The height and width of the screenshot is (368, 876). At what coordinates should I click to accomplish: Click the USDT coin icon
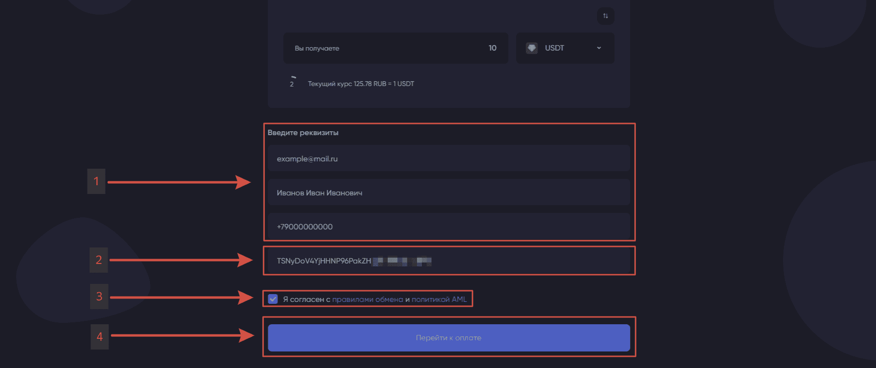532,48
